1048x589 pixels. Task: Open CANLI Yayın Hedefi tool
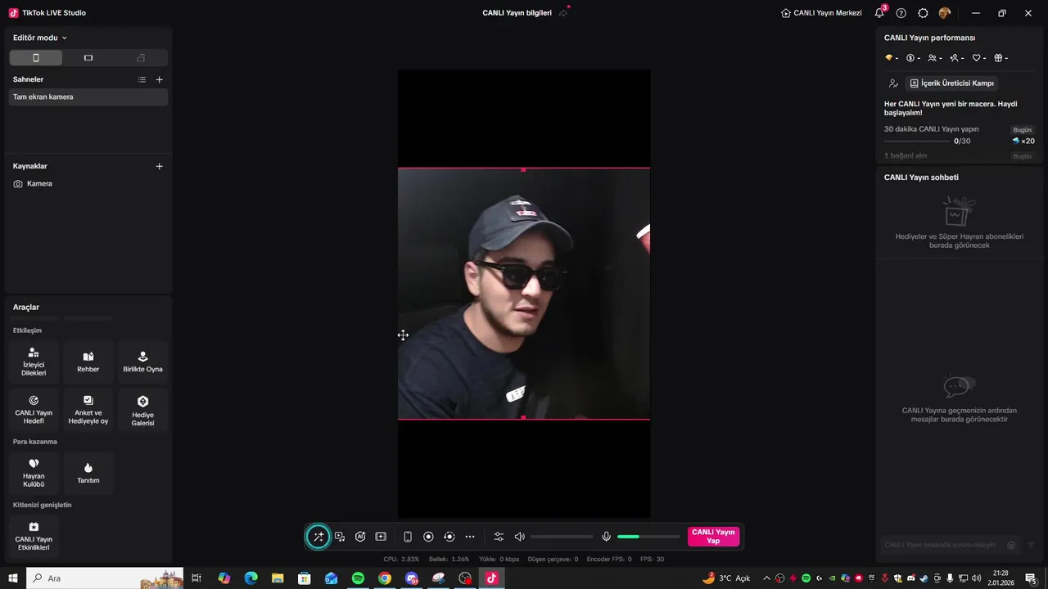[x=34, y=409]
